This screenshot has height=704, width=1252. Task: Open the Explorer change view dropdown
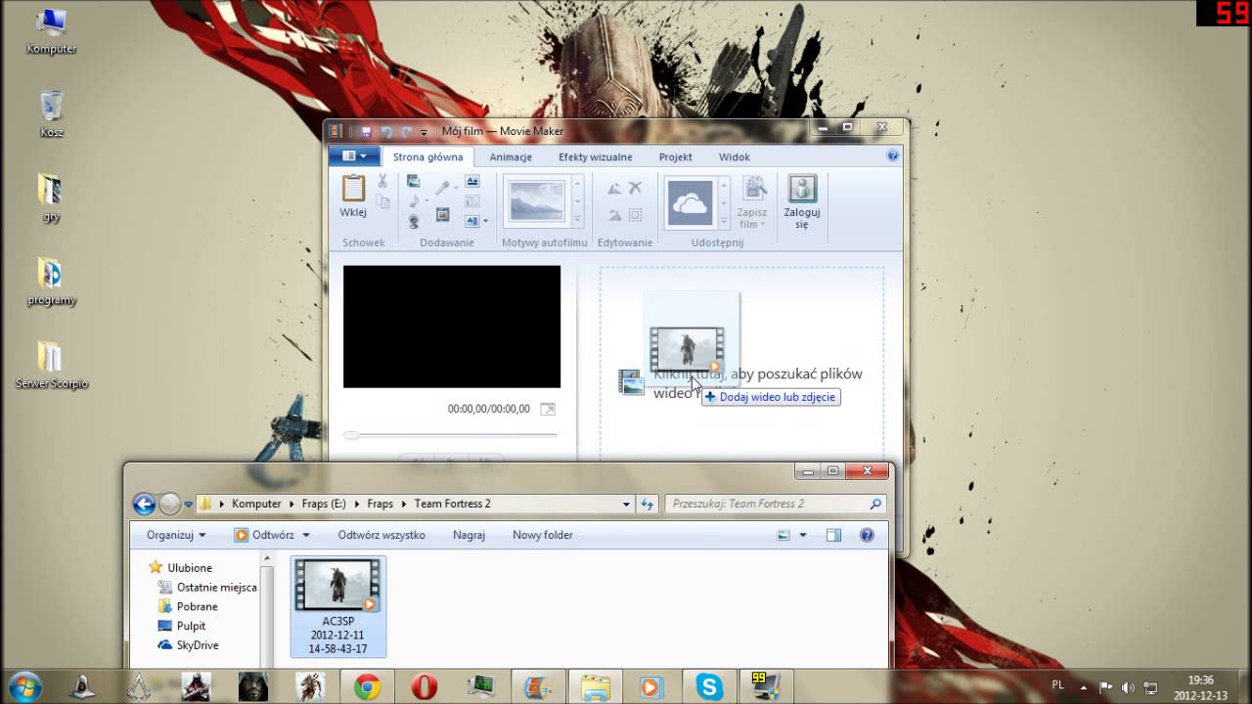[x=803, y=535]
